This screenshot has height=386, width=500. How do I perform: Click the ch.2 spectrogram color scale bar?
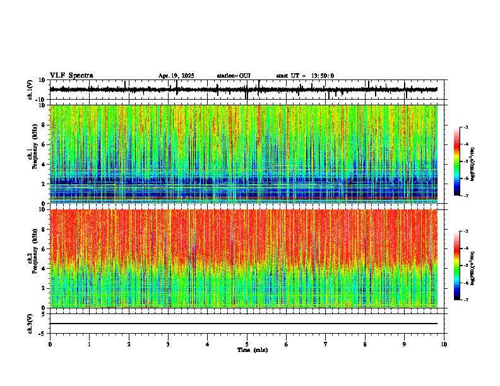coord(457,266)
